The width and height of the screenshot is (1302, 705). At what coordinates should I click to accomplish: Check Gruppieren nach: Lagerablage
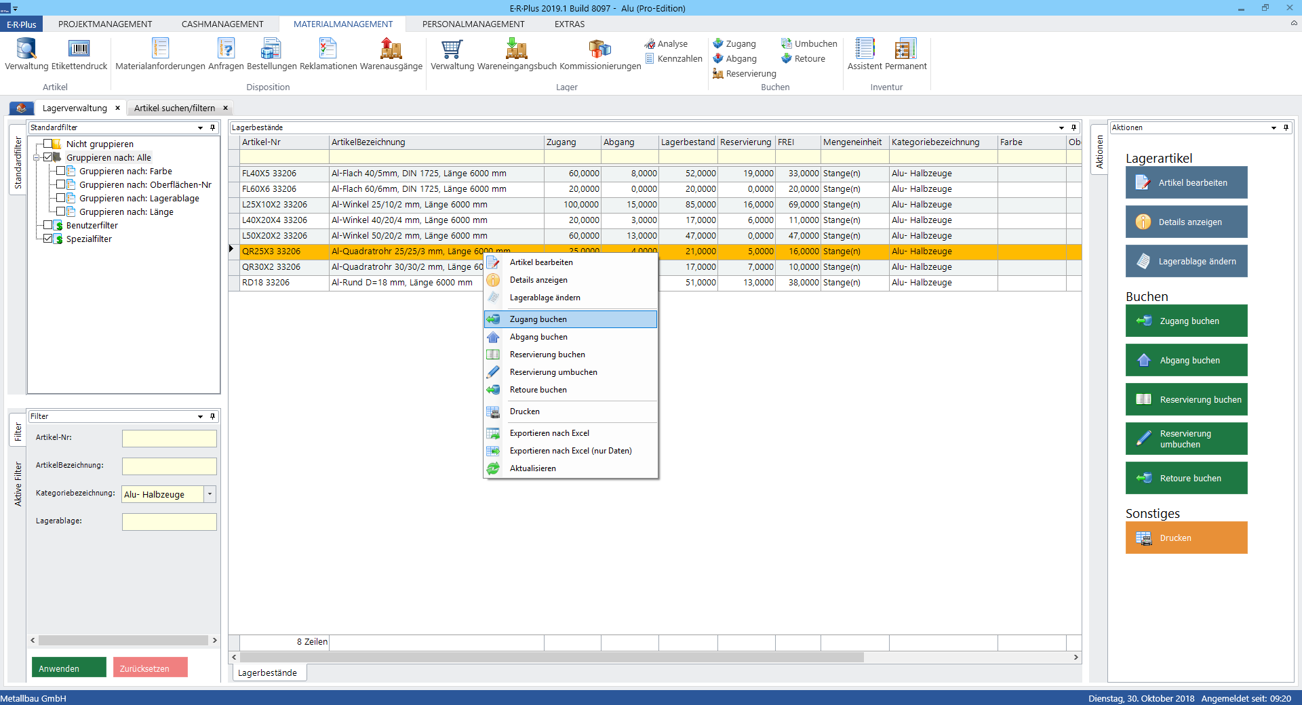(x=60, y=198)
